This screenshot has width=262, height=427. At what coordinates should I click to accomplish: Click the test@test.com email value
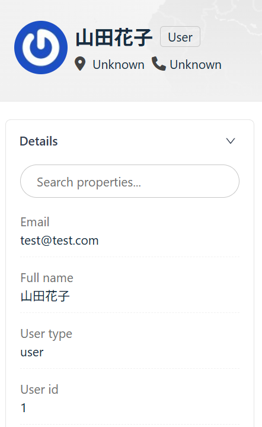[x=59, y=241]
